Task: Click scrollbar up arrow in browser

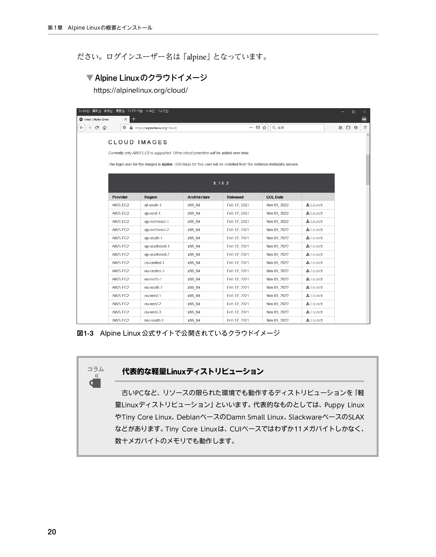Action: click(x=368, y=135)
